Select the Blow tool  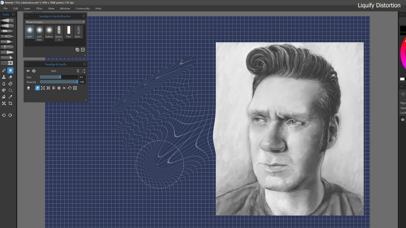point(4,90)
